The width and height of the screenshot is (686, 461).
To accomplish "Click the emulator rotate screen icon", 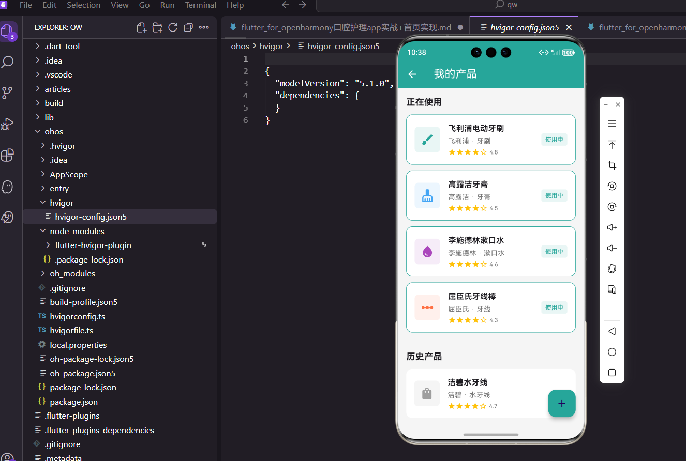I will point(612,269).
